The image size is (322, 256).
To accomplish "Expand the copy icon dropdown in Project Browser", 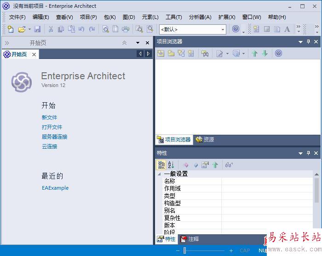I will pos(243,54).
